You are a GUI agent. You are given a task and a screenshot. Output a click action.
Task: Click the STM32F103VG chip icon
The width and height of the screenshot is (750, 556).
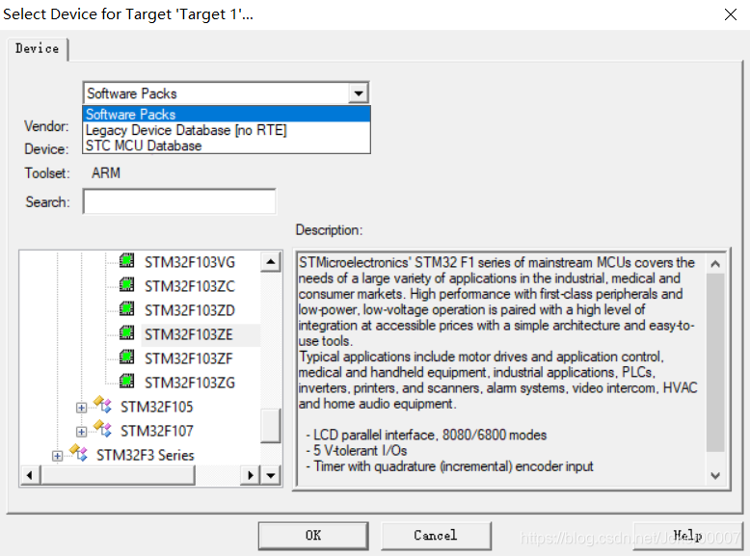[x=126, y=260]
